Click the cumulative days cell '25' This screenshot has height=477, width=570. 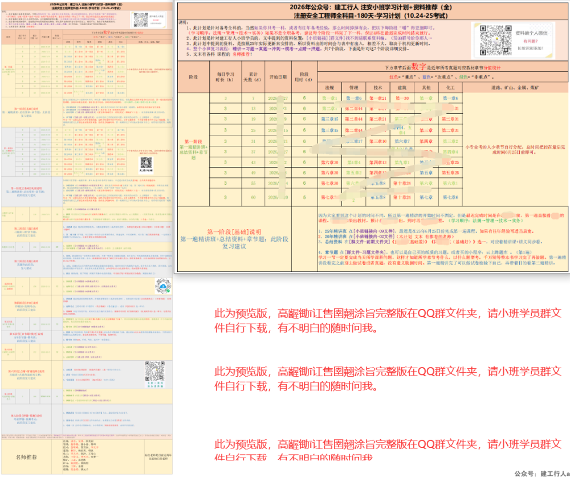click(253, 130)
